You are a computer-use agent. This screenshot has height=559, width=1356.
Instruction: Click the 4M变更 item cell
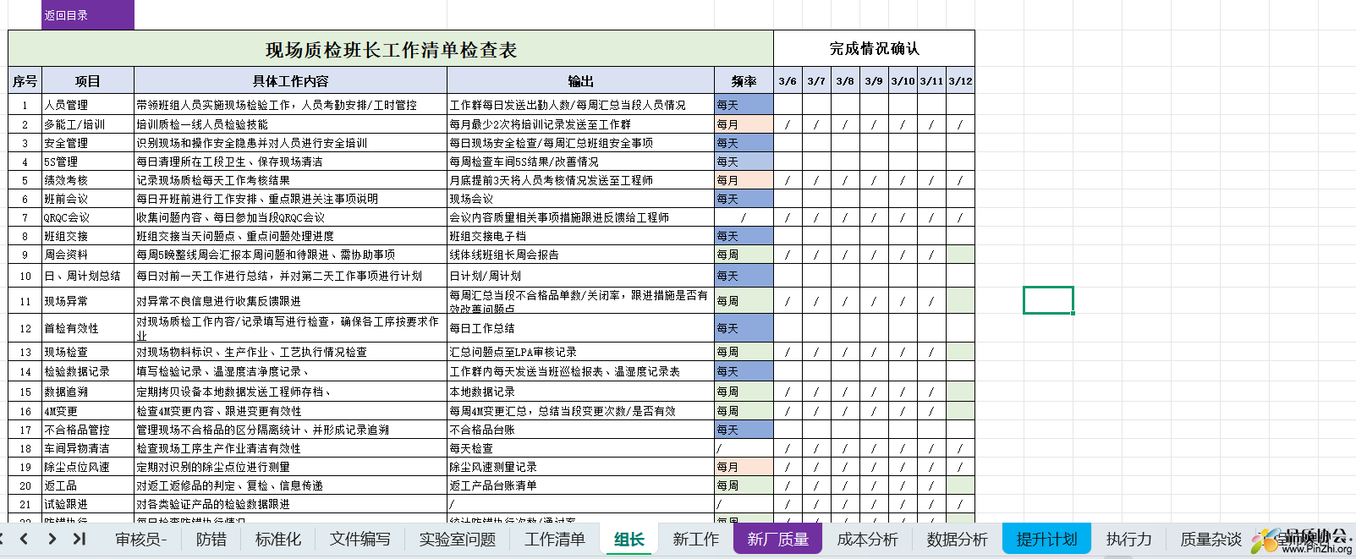coord(88,411)
